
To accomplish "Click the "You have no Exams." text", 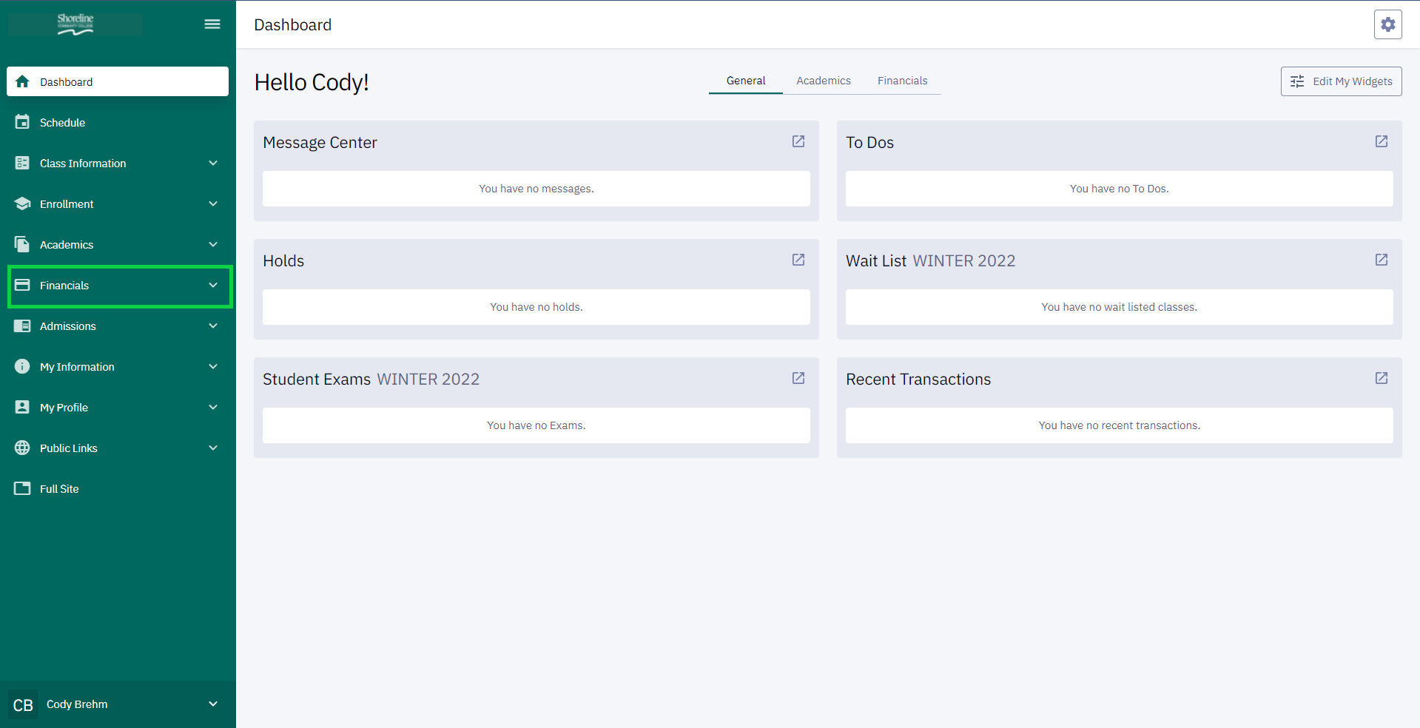I will click(x=536, y=425).
